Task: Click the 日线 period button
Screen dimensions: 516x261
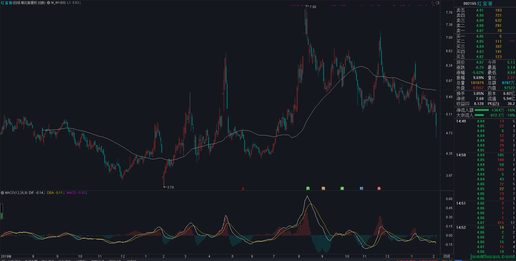Action: pyautogui.click(x=447, y=256)
